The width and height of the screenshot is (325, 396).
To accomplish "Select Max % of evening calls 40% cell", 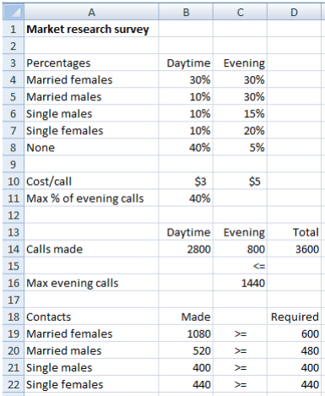I will coord(186,198).
